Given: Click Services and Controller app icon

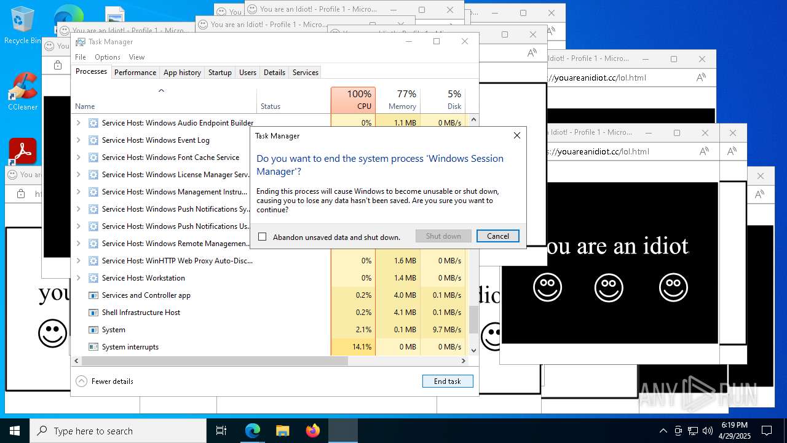Looking at the screenshot, I should [93, 295].
